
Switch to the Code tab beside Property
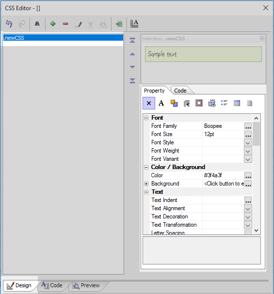pos(180,91)
